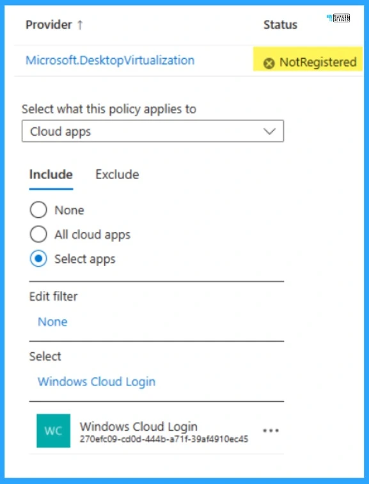Switch to the Include tab
Viewport: 369px width, 484px height.
point(51,175)
